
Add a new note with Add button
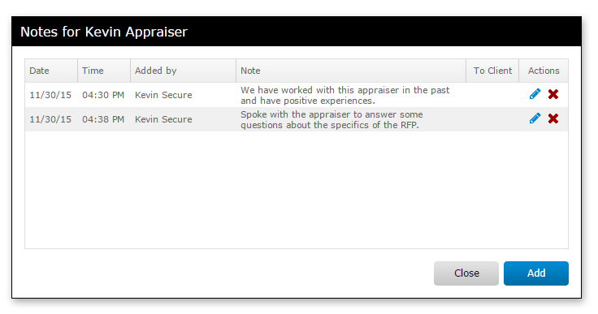(x=535, y=273)
